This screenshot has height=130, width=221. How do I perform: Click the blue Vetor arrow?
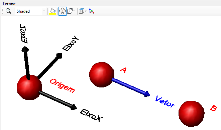click(131, 87)
